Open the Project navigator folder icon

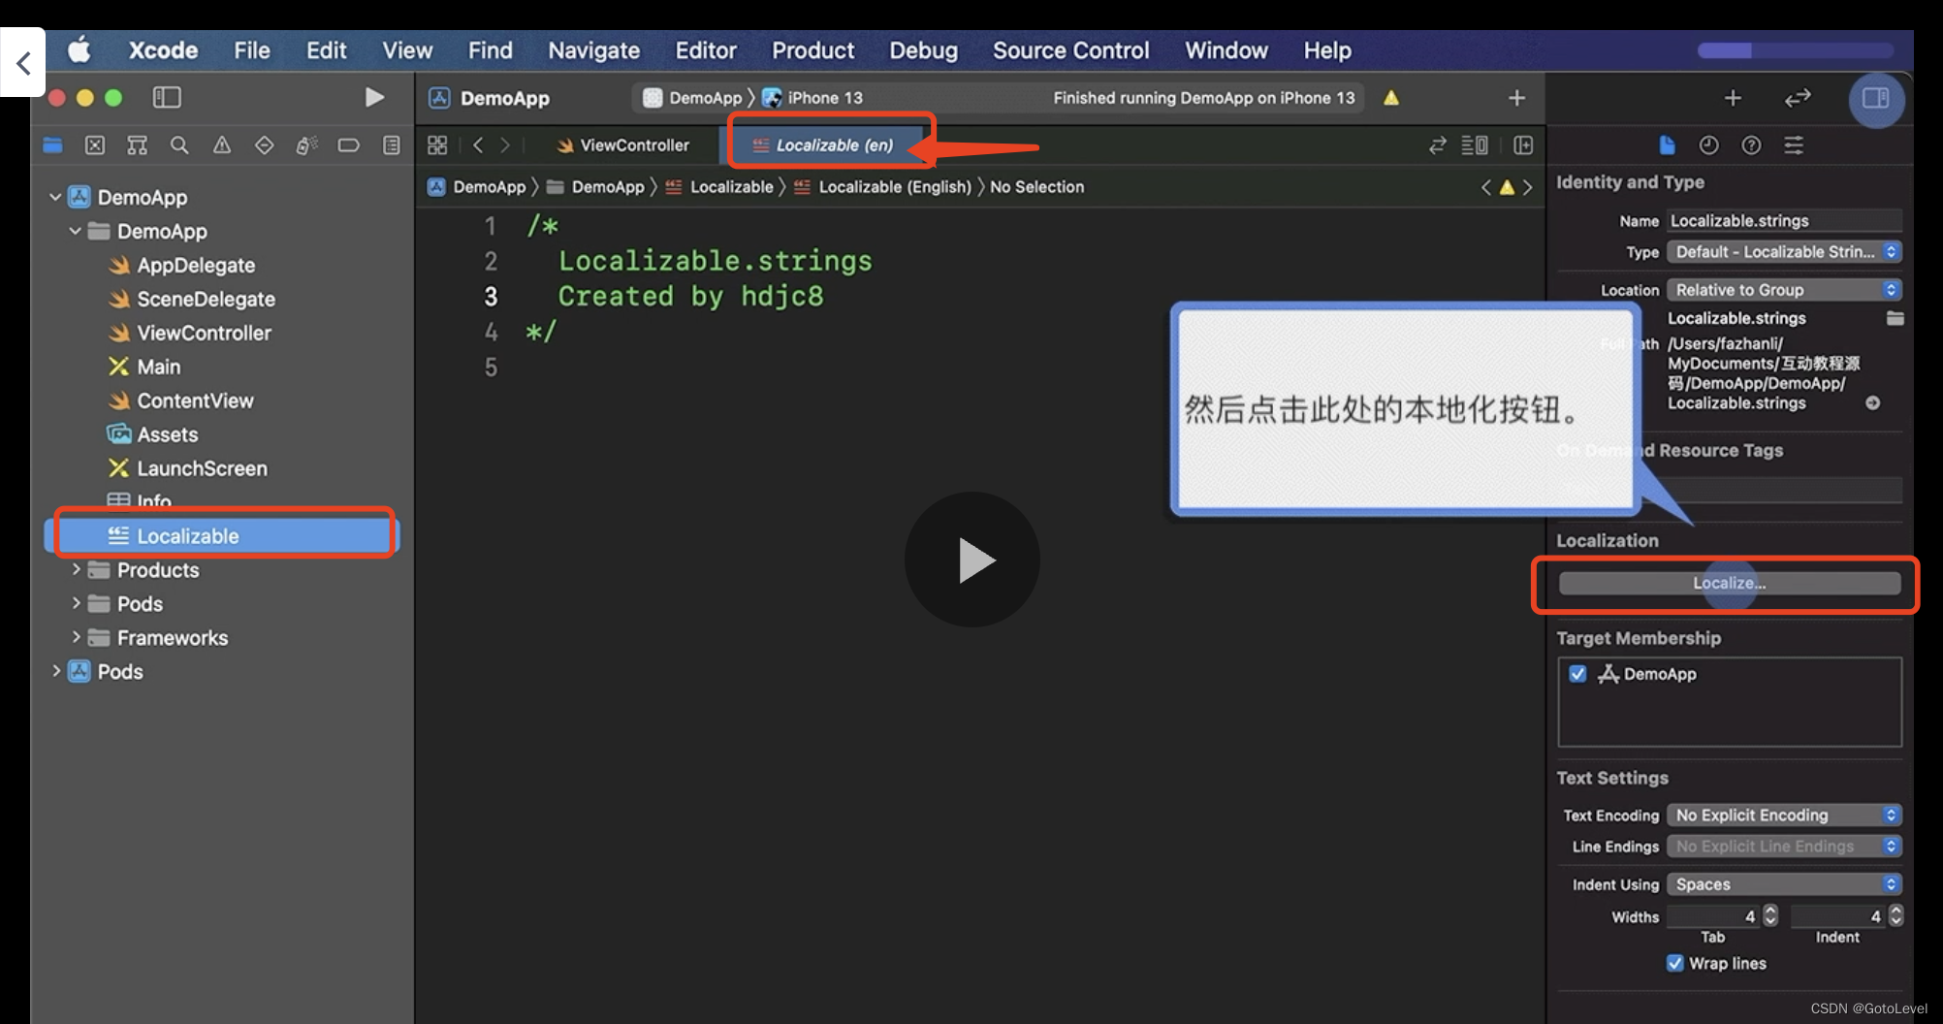point(52,145)
